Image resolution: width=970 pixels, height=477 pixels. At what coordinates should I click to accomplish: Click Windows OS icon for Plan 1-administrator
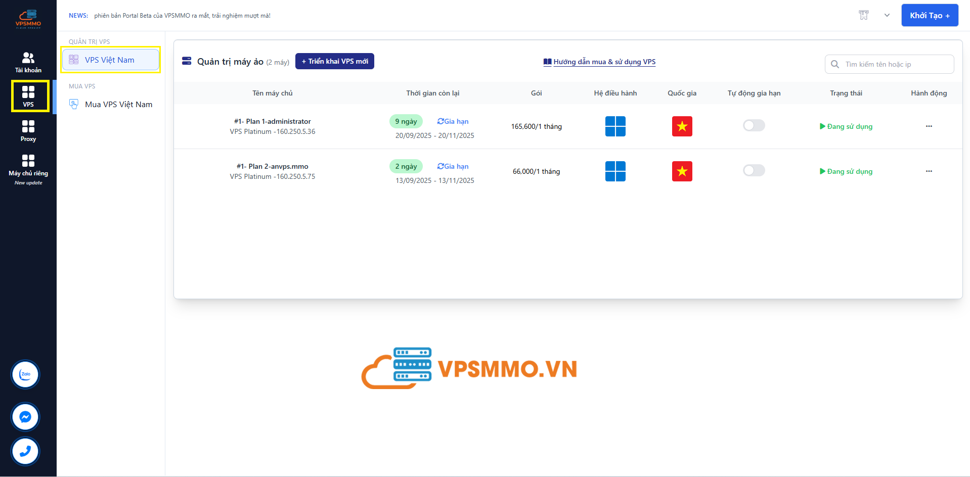(615, 126)
